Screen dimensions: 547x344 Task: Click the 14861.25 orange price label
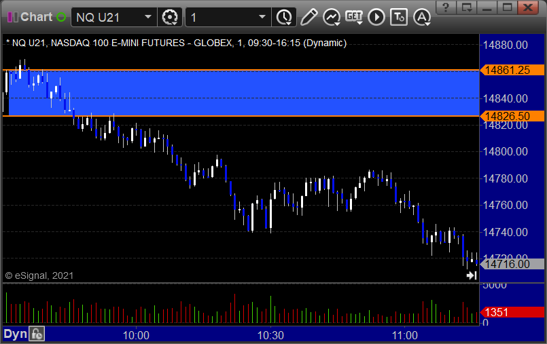coord(512,70)
